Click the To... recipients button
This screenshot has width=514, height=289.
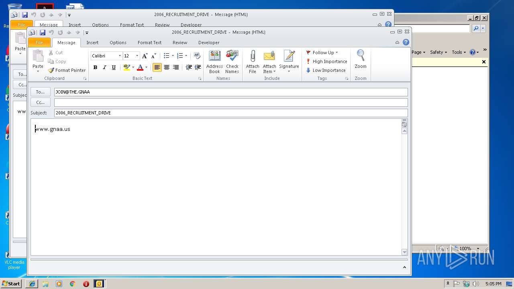tap(41, 92)
